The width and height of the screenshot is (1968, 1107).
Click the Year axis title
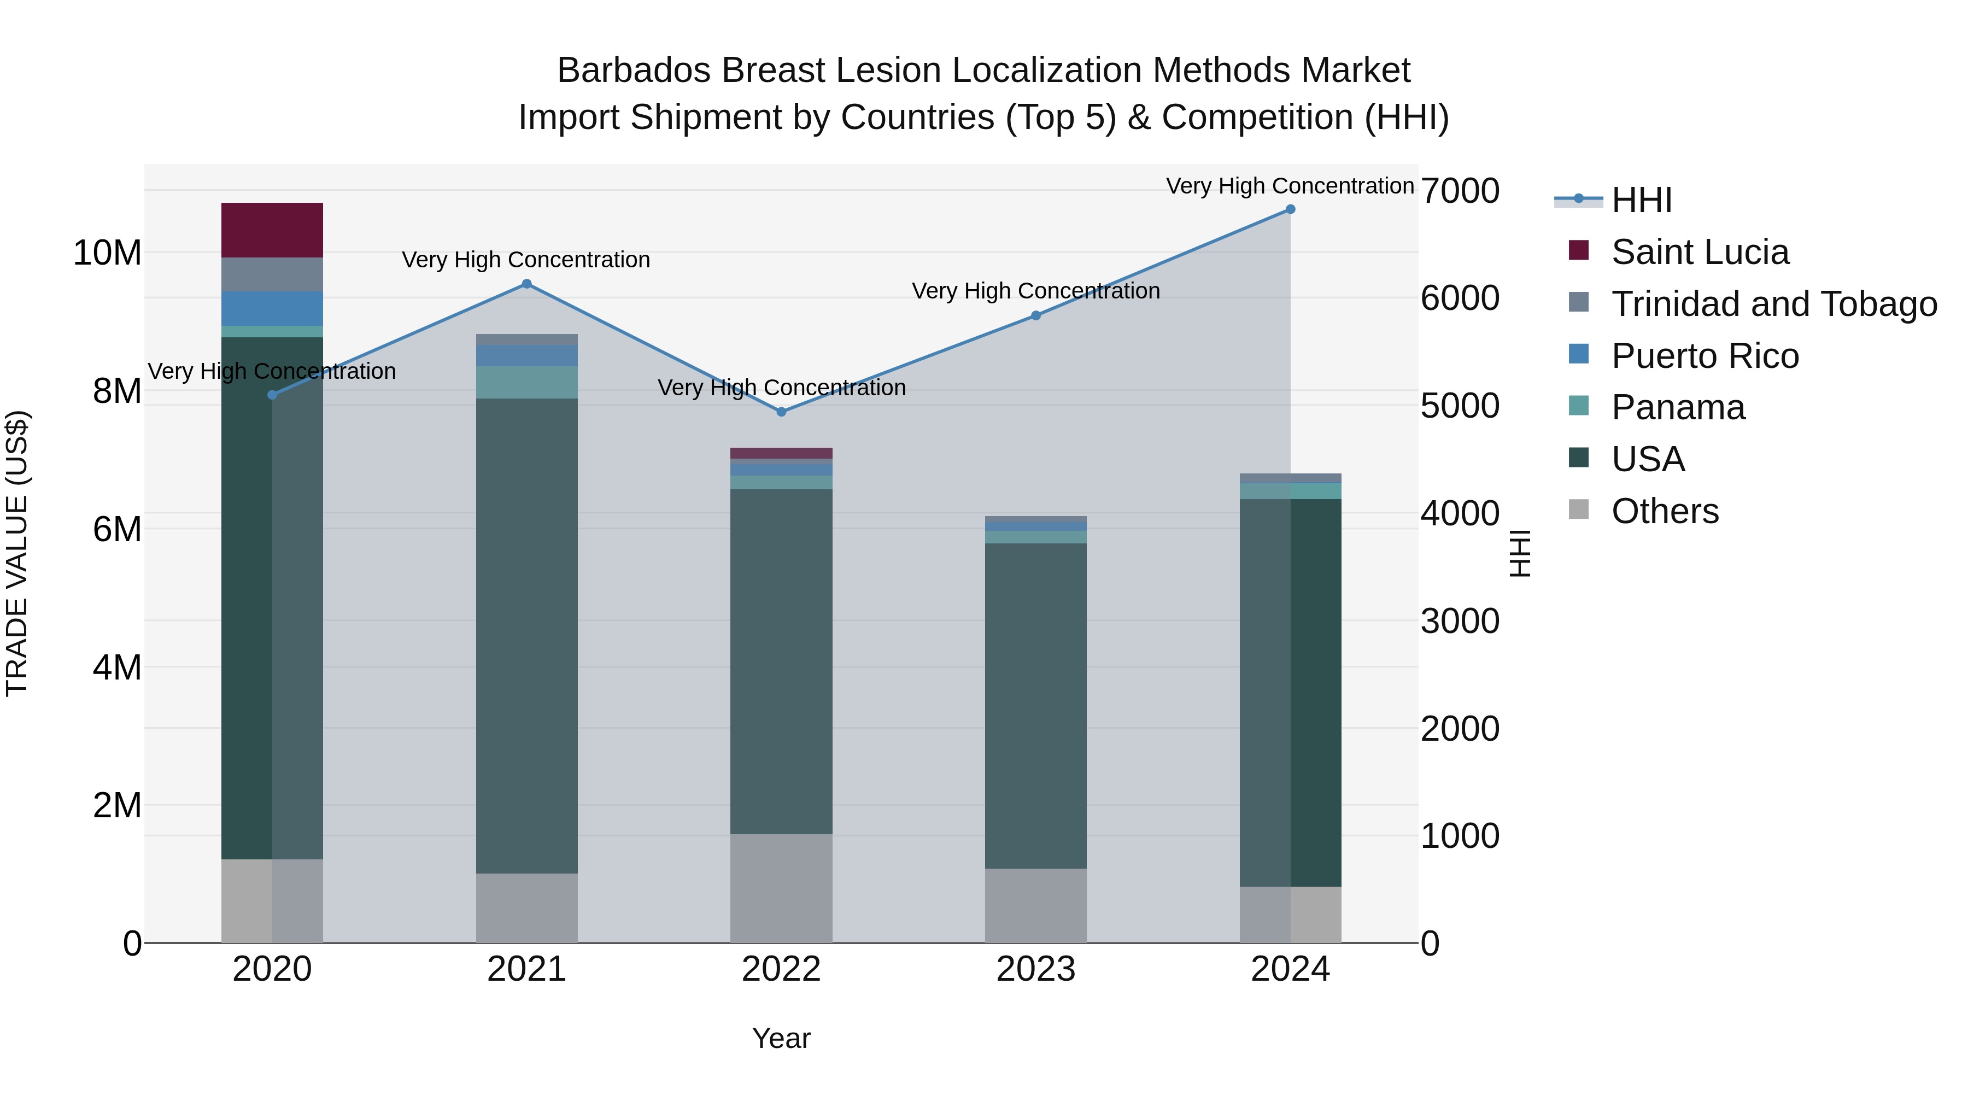tap(781, 1038)
